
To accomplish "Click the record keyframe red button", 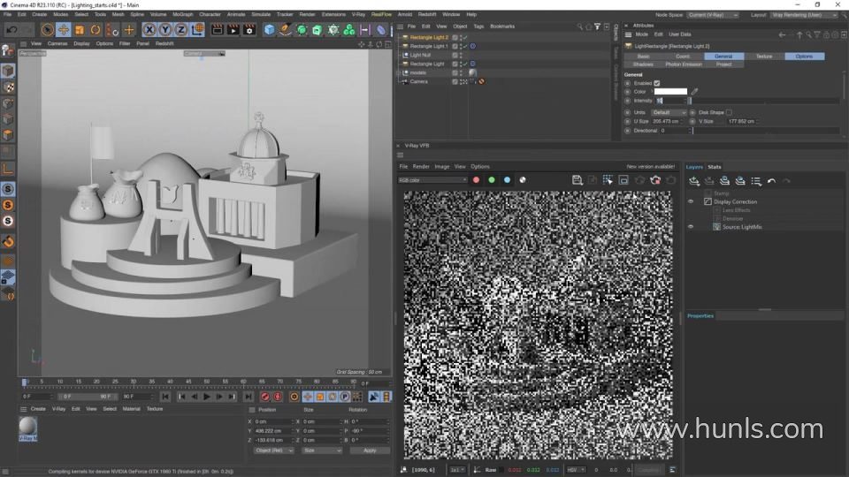I will pos(264,397).
